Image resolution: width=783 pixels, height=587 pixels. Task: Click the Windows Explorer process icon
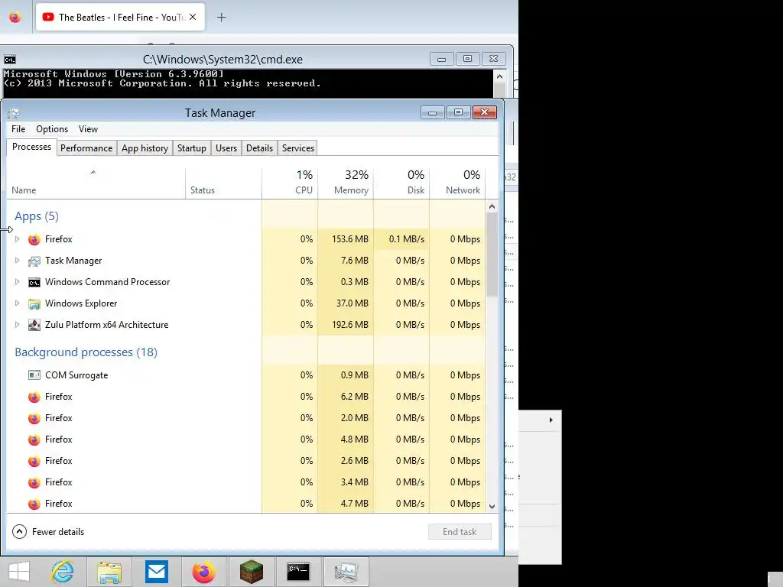point(34,304)
